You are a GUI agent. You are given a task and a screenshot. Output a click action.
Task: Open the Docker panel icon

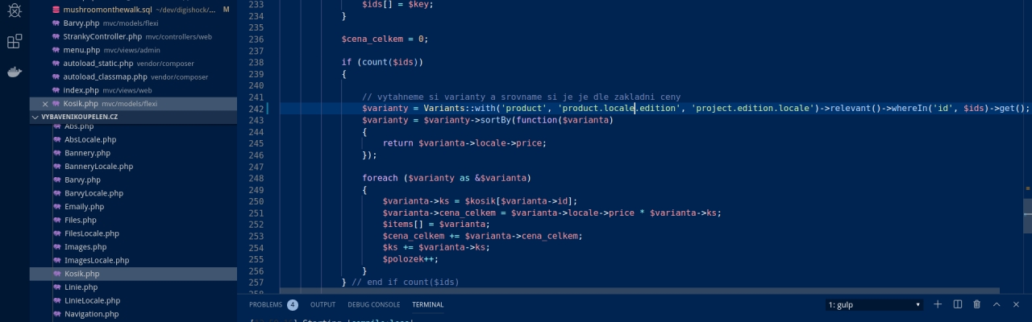(x=15, y=72)
